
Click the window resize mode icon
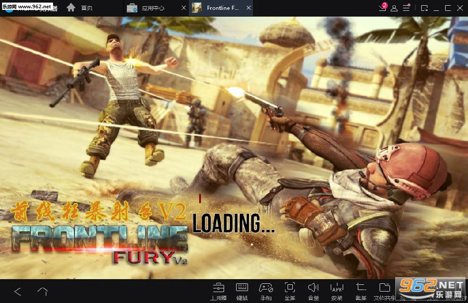(424, 8)
